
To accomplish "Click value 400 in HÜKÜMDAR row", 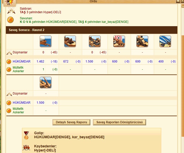I will click(x=161, y=62).
